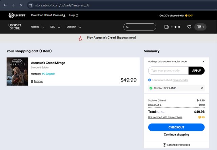Image resolution: width=217 pixels, height=150 pixels.
Task: Click the browser back arrow
Action: tap(5, 5)
